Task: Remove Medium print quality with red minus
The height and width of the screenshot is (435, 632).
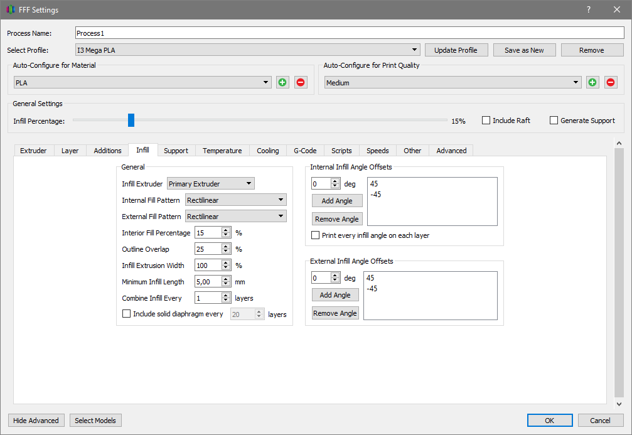Action: [611, 82]
